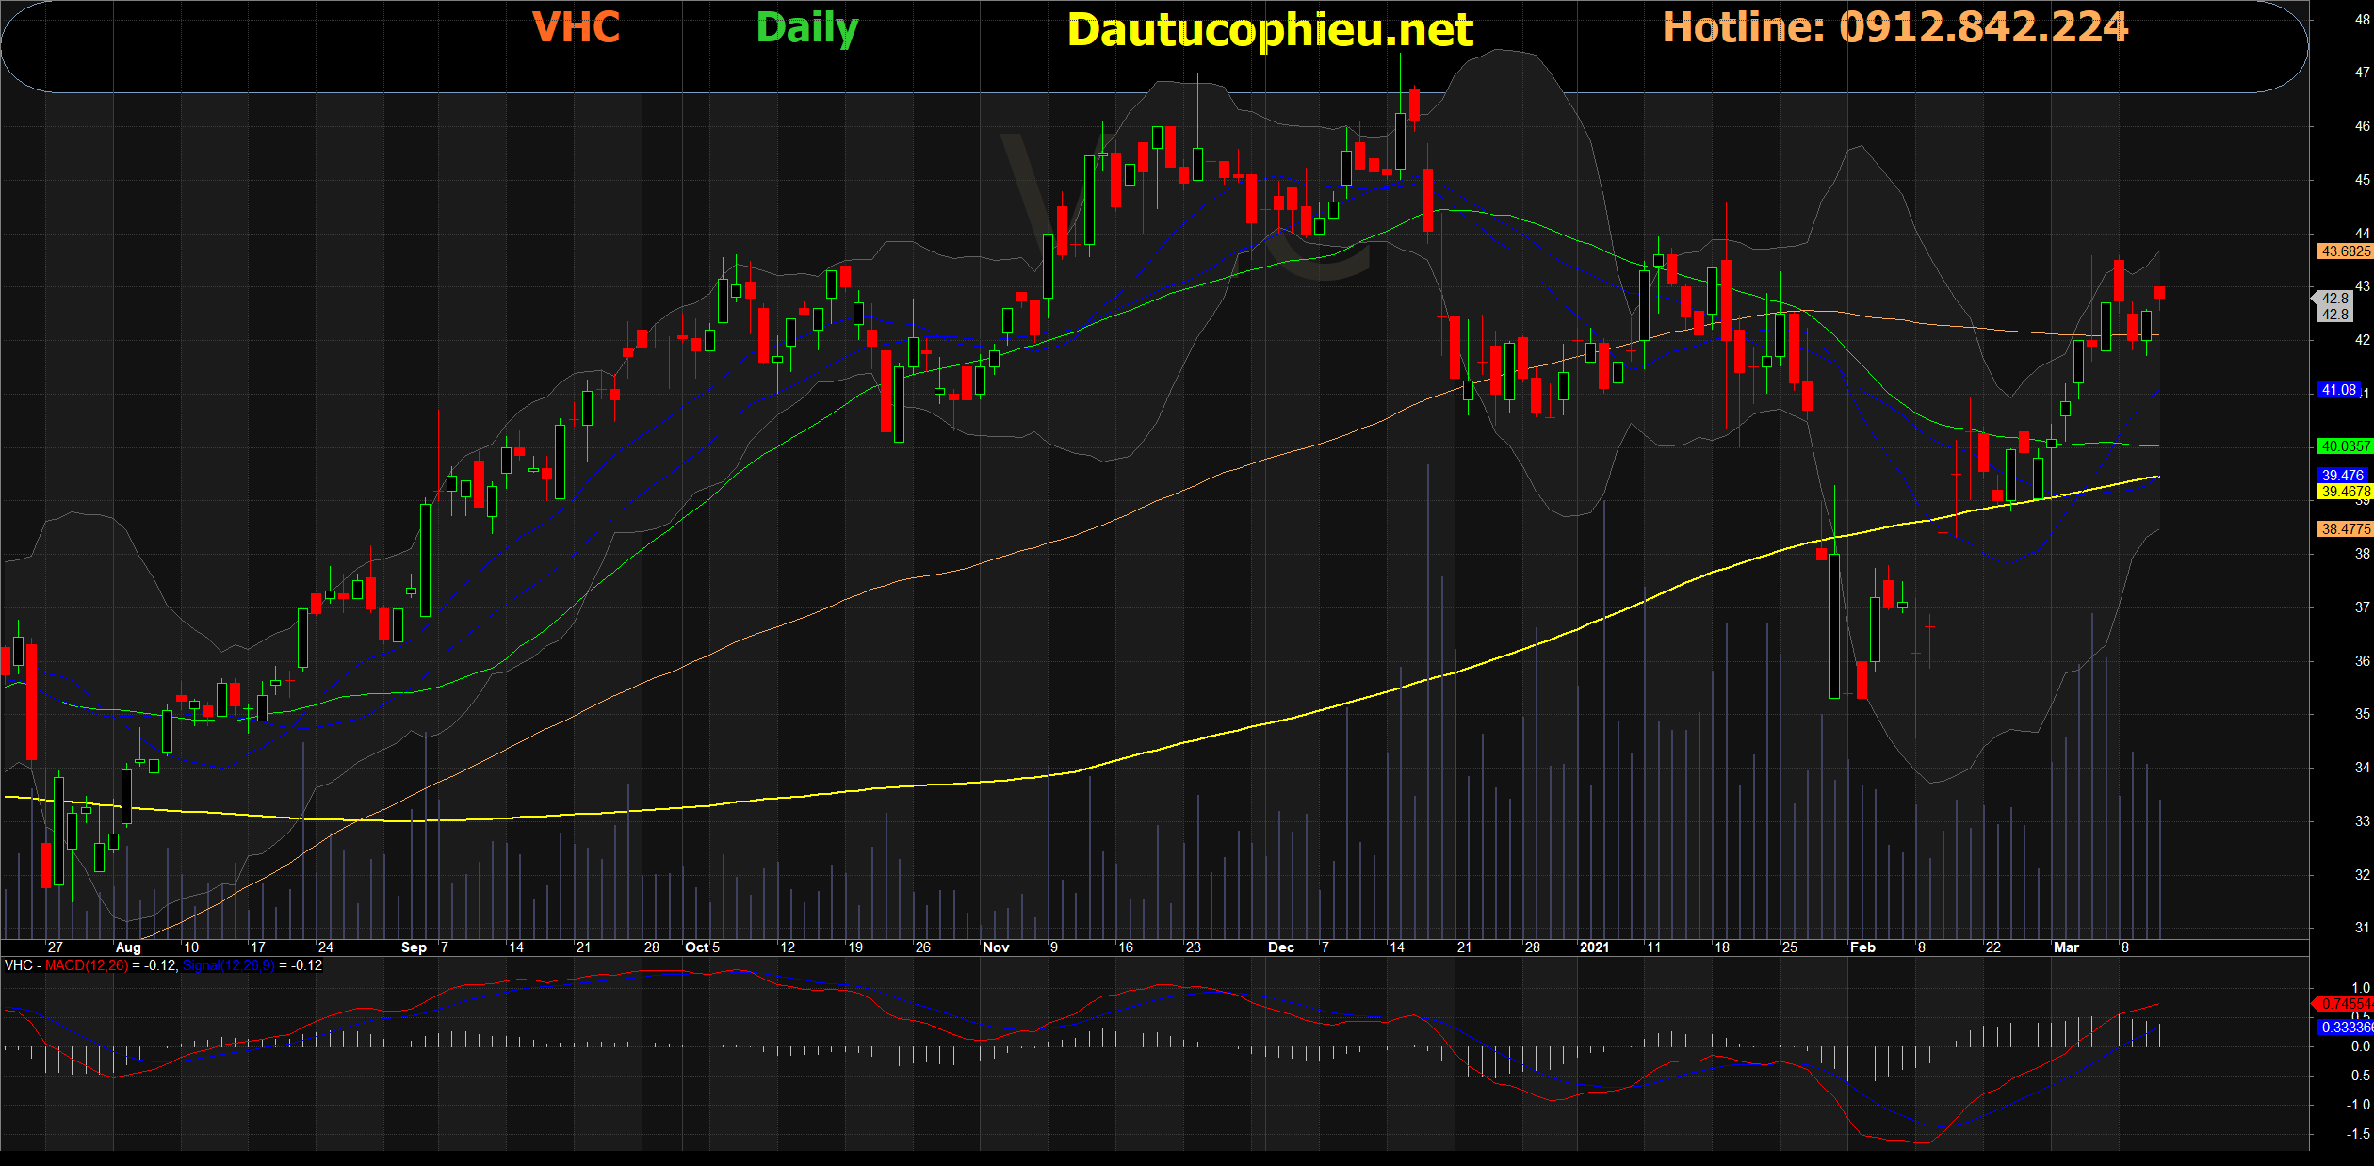Select the green 40.0357 moving average tag
This screenshot has width=2374, height=1166.
[2344, 446]
